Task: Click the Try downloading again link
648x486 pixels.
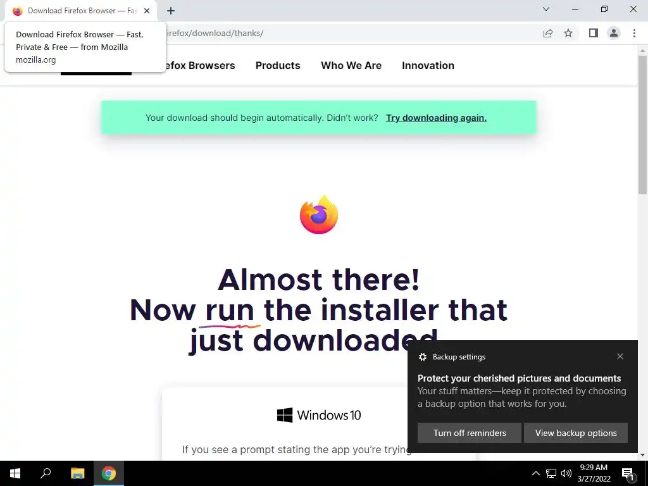Action: [x=437, y=118]
